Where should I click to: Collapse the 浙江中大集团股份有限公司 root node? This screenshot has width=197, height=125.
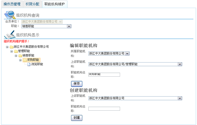tap(7, 47)
